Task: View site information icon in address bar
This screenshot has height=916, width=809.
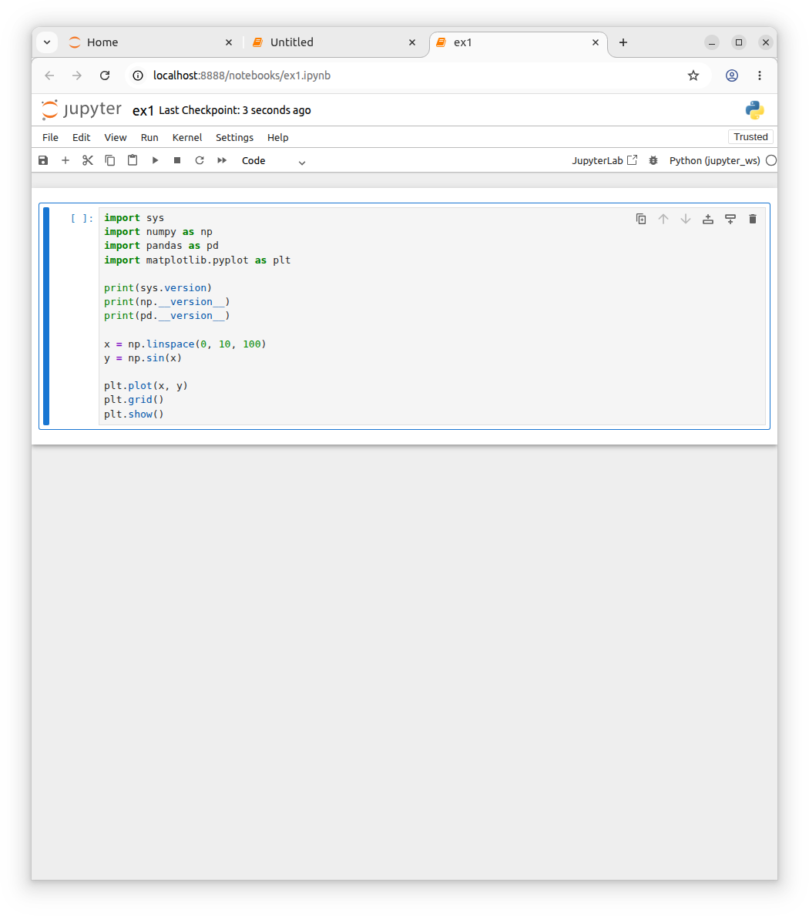Action: 138,75
